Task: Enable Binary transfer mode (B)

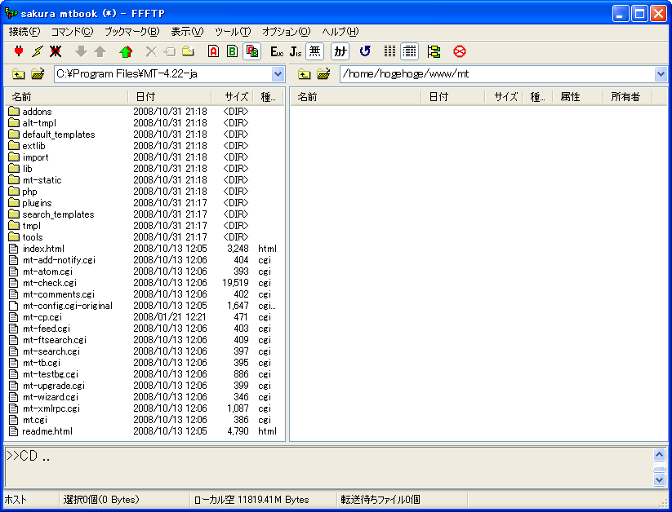Action: [x=232, y=52]
